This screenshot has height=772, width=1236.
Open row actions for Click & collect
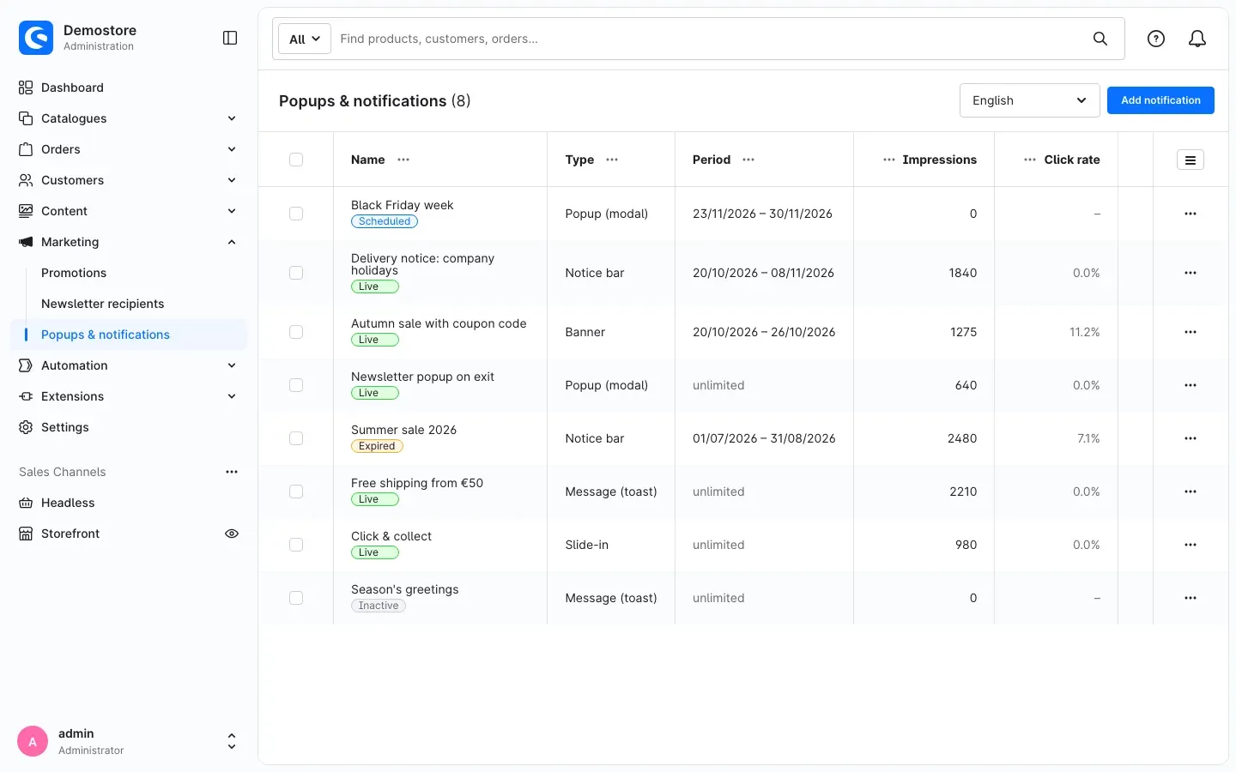tap(1191, 545)
